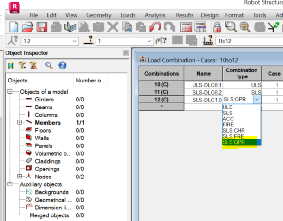Click the new row asterisk header
The width and height of the screenshot is (283, 221).
point(161,107)
